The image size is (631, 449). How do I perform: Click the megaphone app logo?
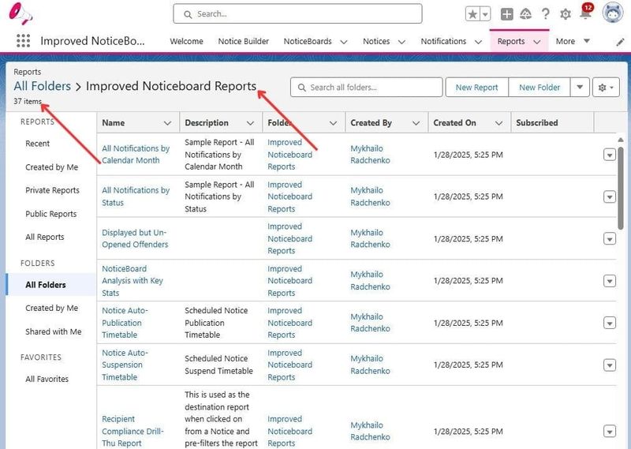[21, 13]
